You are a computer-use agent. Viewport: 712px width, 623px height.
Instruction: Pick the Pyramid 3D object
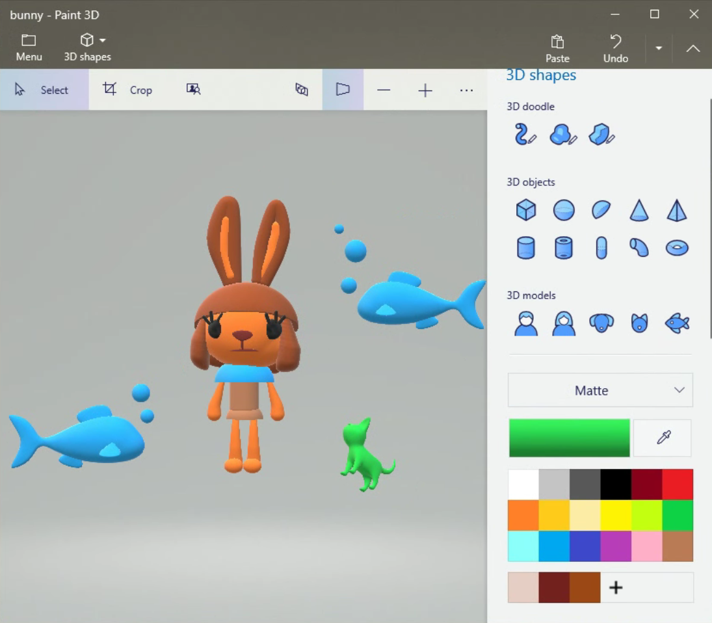pos(677,210)
